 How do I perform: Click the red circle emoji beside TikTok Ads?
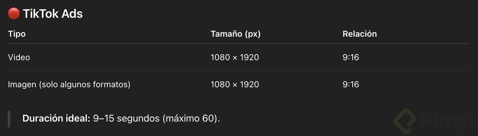pyautogui.click(x=14, y=14)
